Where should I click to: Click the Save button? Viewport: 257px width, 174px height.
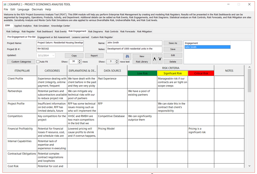pos(173,49)
